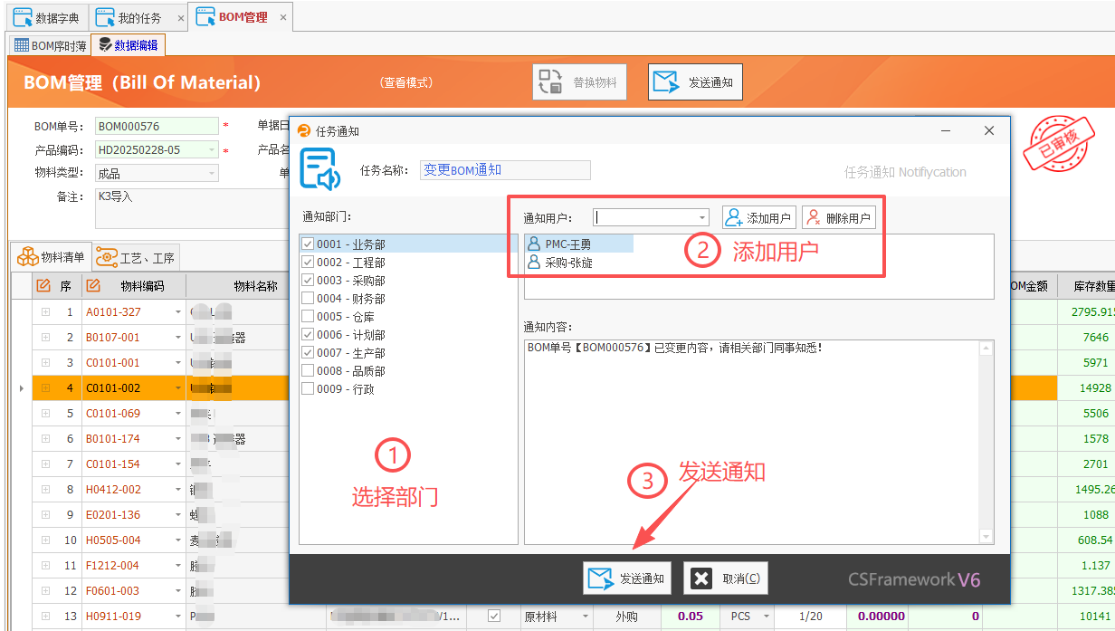The image size is (1115, 631).
Task: Open the 物料类型 dropdown showing 成品
Action: tap(210, 172)
